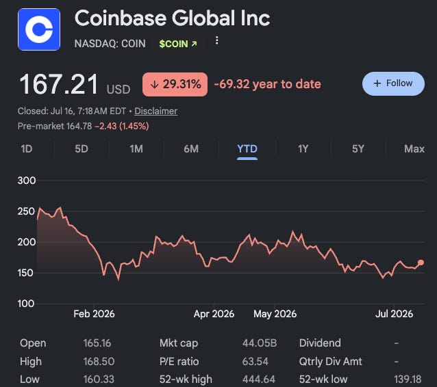
Task: Click the Mkt cap value 44.05B
Action: tap(260, 343)
